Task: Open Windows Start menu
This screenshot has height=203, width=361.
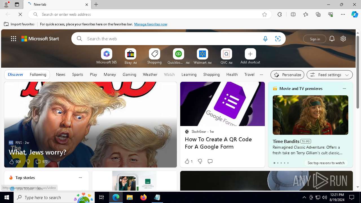Action: pos(7,197)
